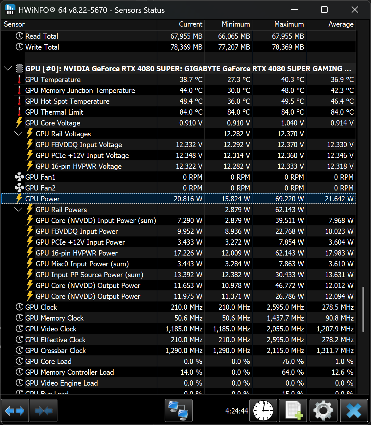
Task: Click GPU Power maximum value 69.220 W
Action: click(x=290, y=199)
